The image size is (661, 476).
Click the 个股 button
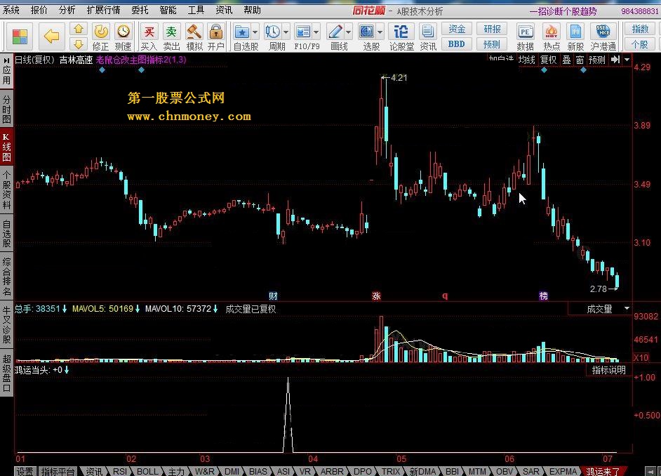[640, 44]
